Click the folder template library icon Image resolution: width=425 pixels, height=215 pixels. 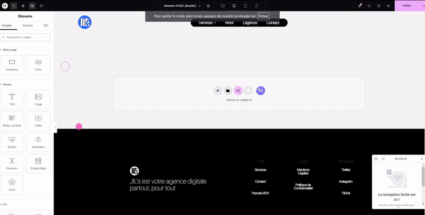point(228,91)
